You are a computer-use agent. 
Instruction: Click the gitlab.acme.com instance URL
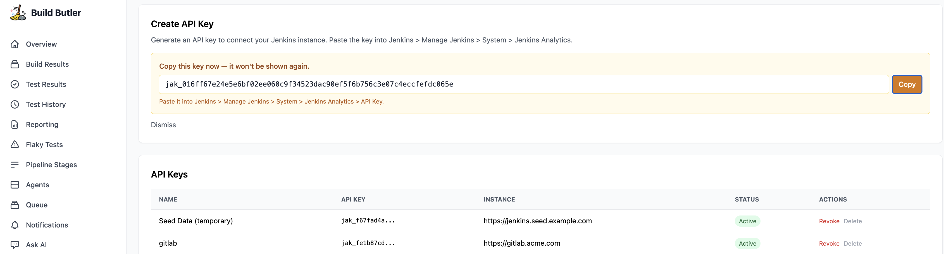tap(521, 243)
